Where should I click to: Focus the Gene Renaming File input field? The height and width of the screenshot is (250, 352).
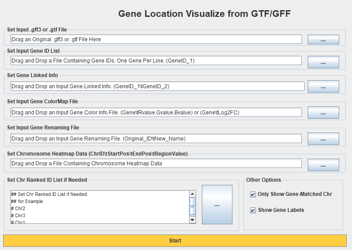156,139
